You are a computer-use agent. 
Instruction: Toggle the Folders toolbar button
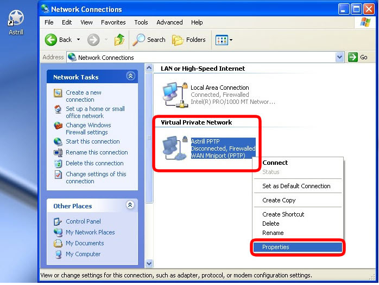tap(189, 40)
